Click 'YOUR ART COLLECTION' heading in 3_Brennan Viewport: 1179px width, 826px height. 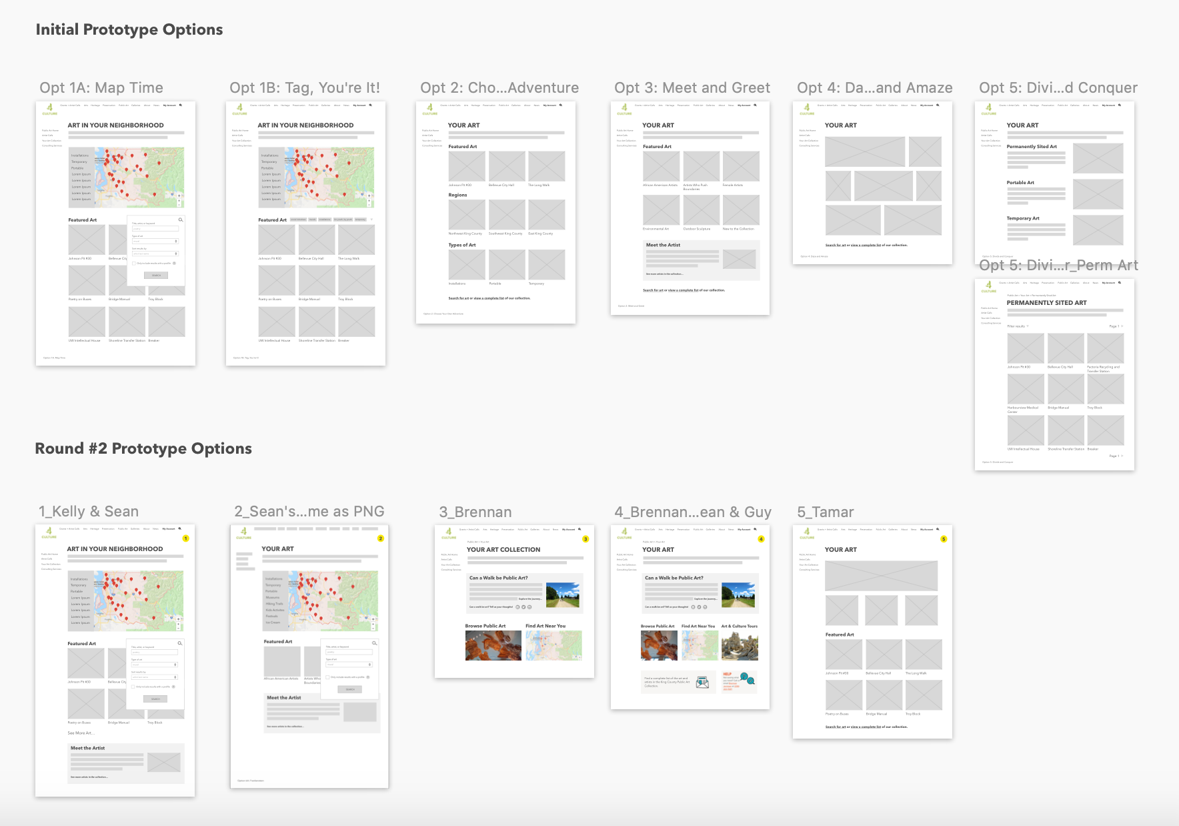click(503, 550)
